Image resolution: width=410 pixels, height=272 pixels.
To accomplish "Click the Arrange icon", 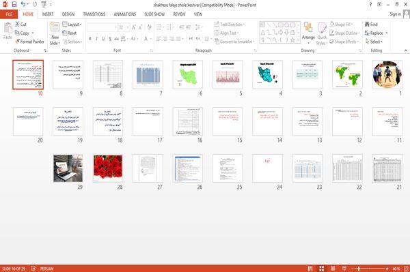I will [x=308, y=28].
